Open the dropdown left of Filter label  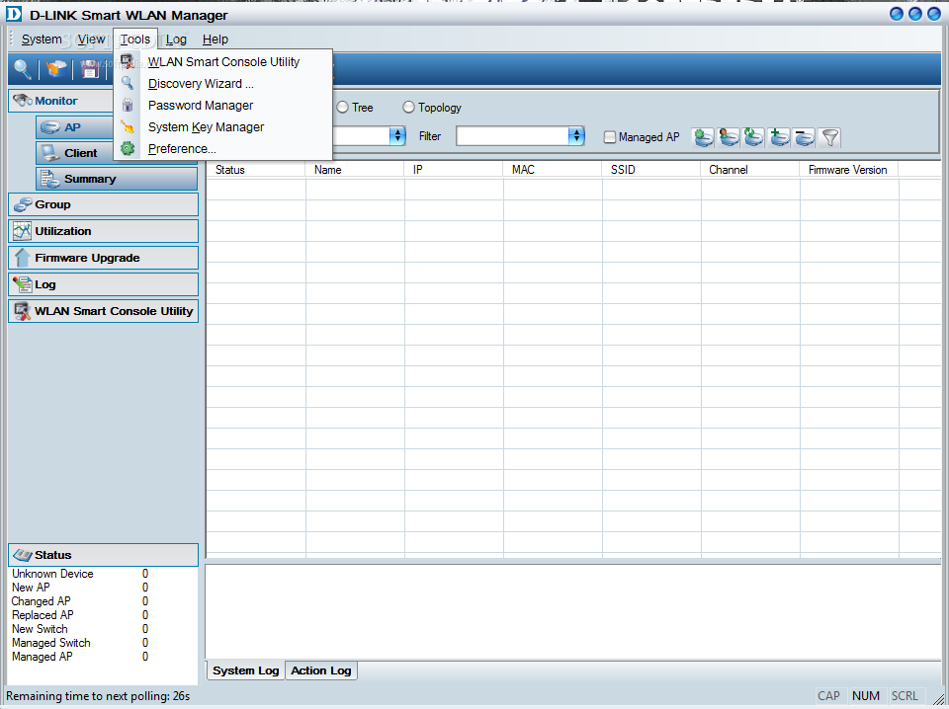pyautogui.click(x=397, y=136)
